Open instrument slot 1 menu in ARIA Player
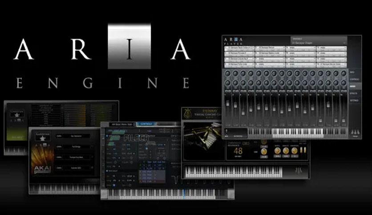 coord(239,48)
